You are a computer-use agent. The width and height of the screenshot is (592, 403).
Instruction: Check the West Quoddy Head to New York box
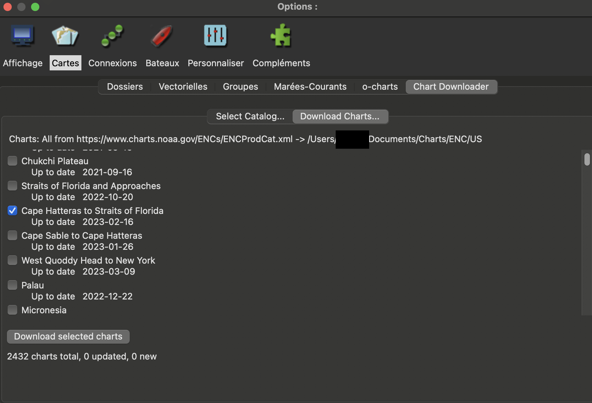[12, 260]
